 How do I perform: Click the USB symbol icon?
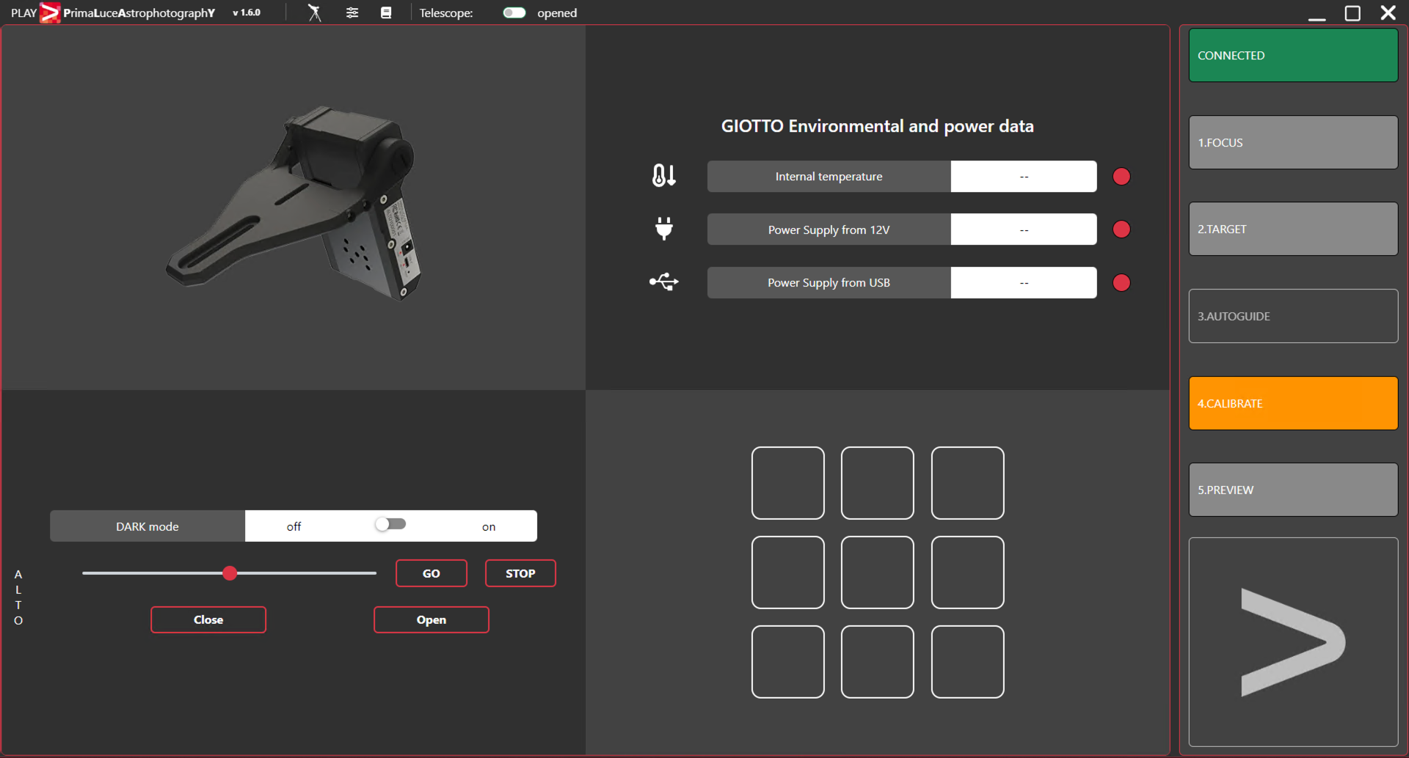(664, 282)
